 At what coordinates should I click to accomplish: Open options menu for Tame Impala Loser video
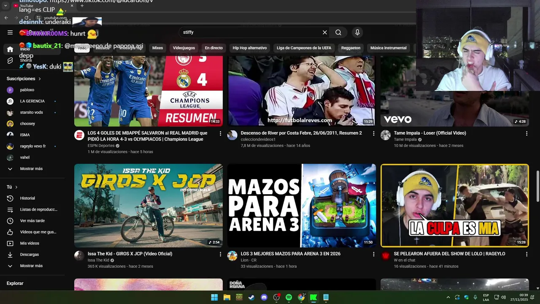click(x=526, y=133)
